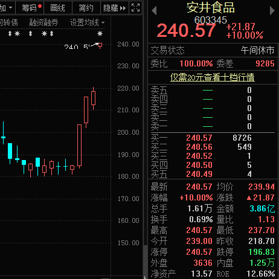Open the dropdown next to 加
This screenshot has width=279, height=279.
(x=10, y=8)
